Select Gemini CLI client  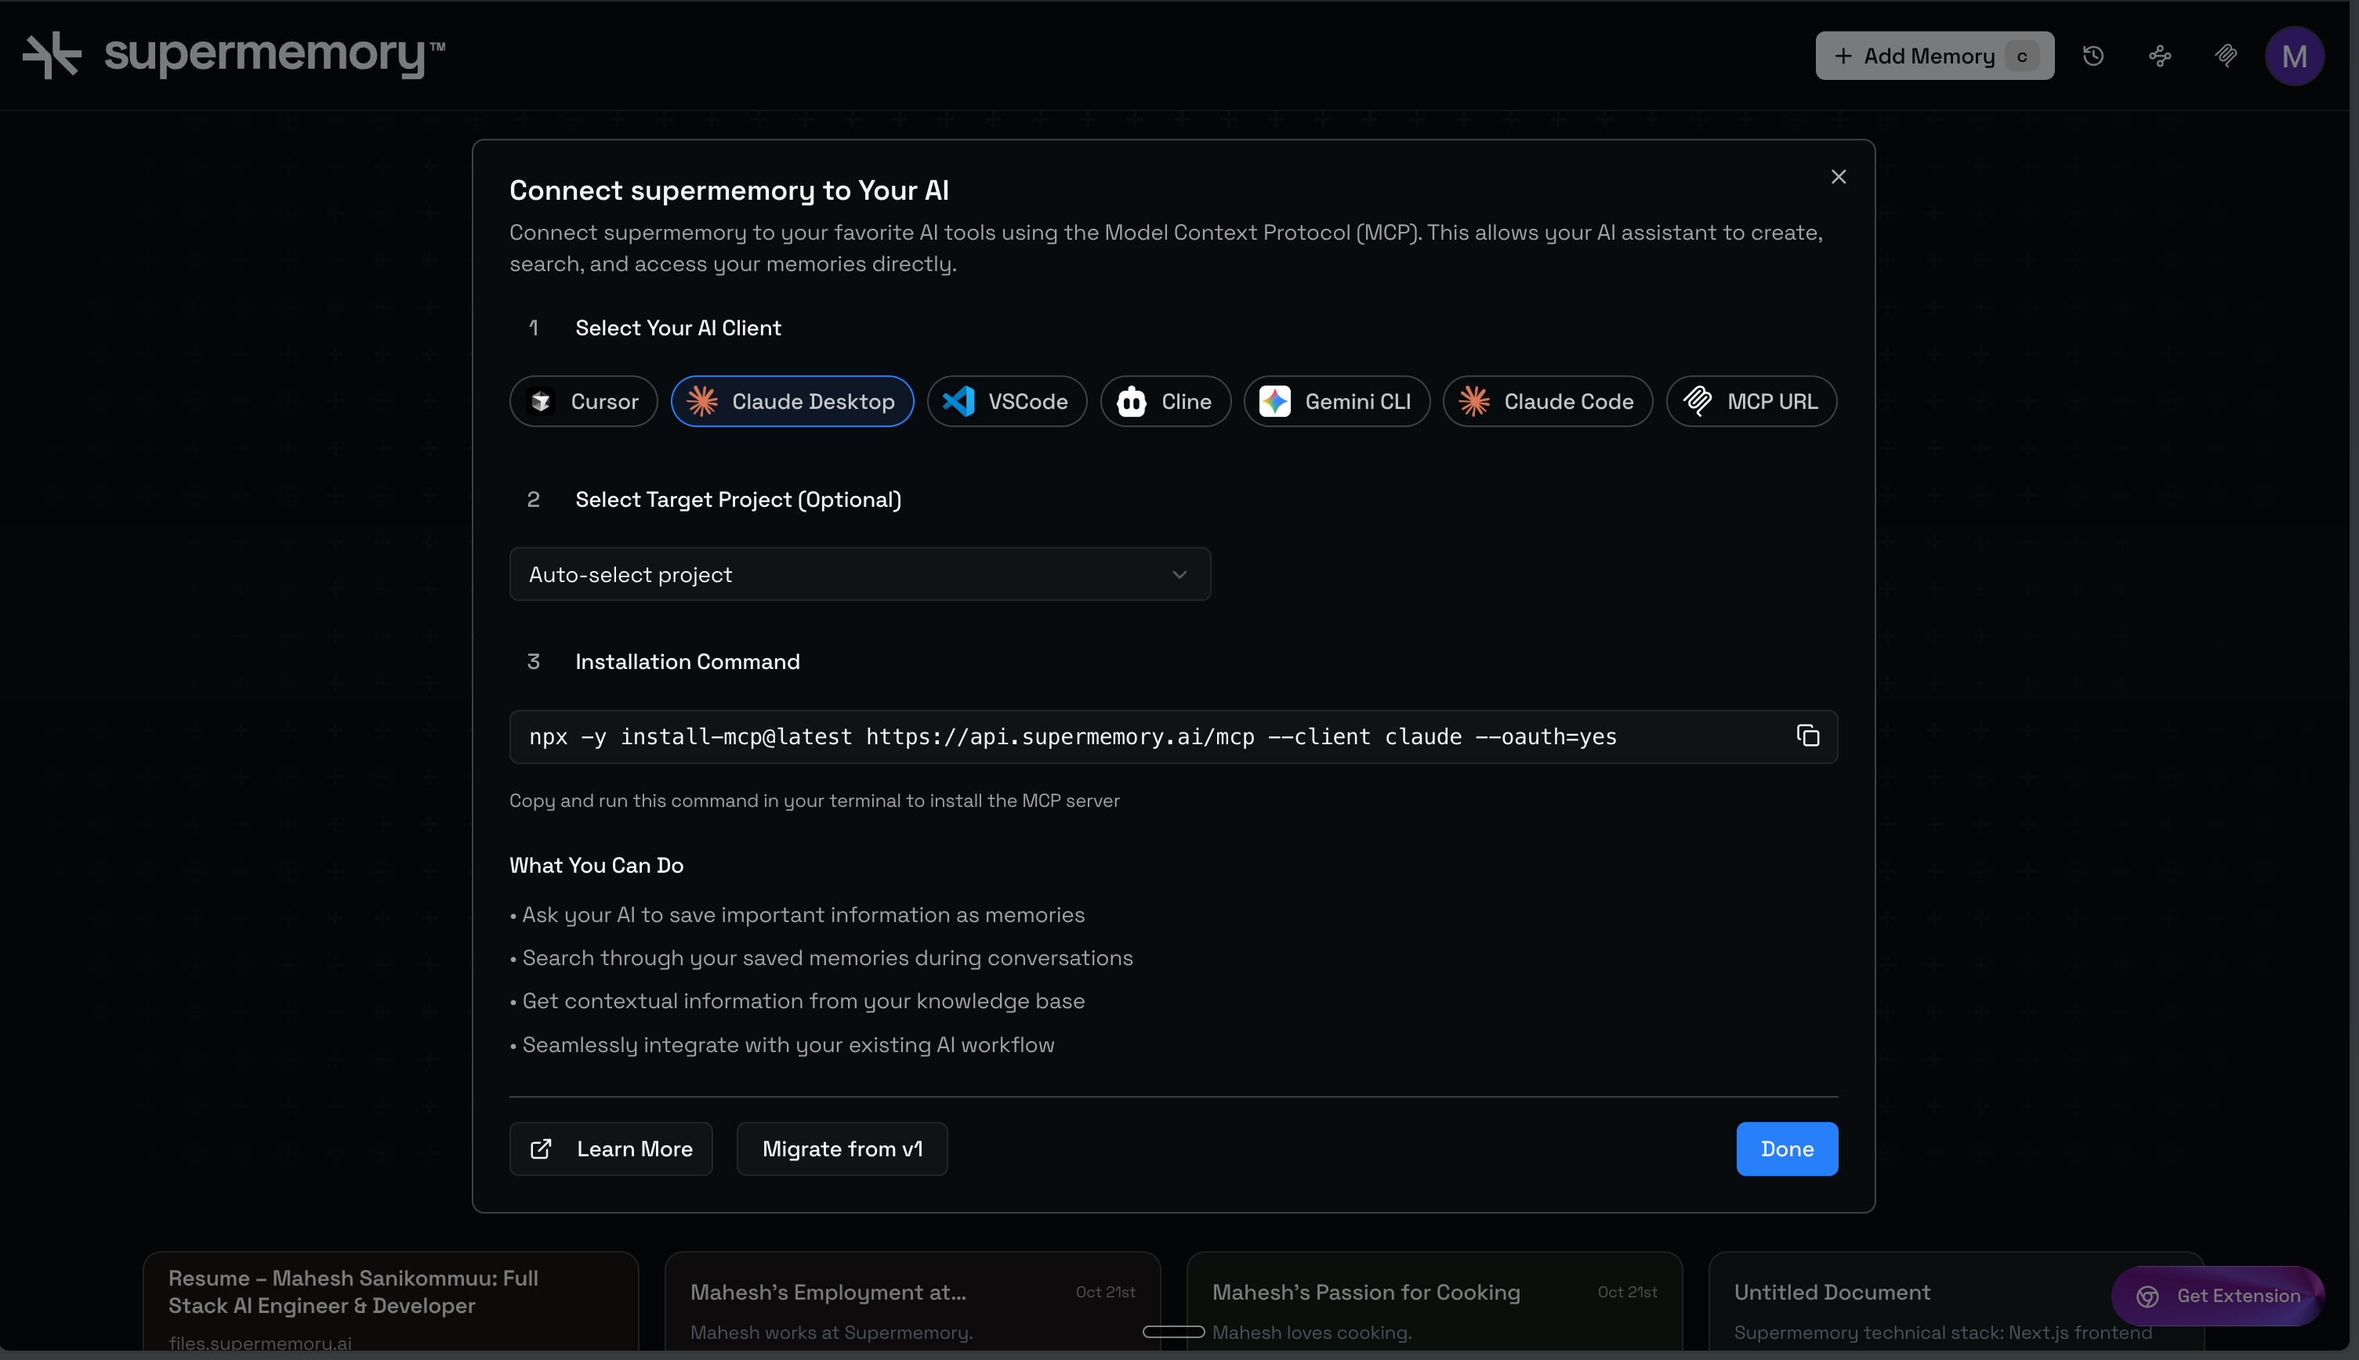1336,402
